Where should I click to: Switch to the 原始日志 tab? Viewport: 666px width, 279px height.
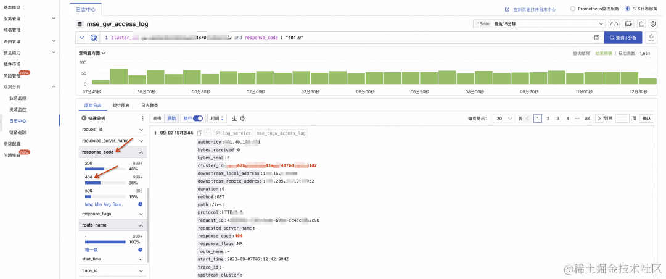(92, 105)
